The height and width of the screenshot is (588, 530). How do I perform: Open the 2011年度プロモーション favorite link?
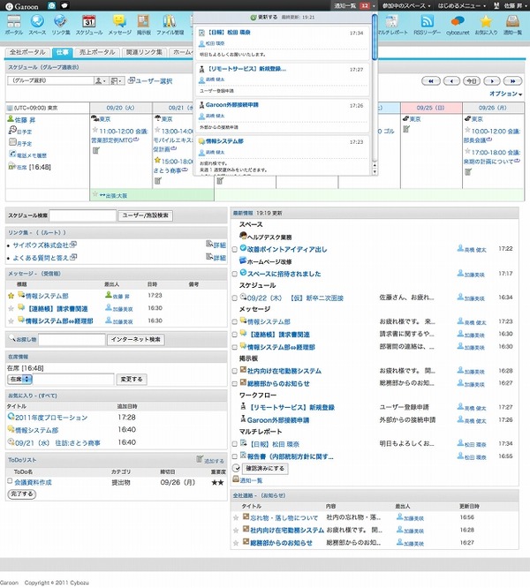(x=51, y=418)
